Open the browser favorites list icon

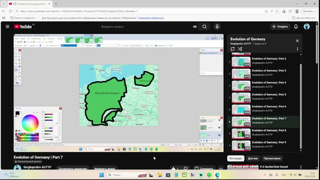290,11
